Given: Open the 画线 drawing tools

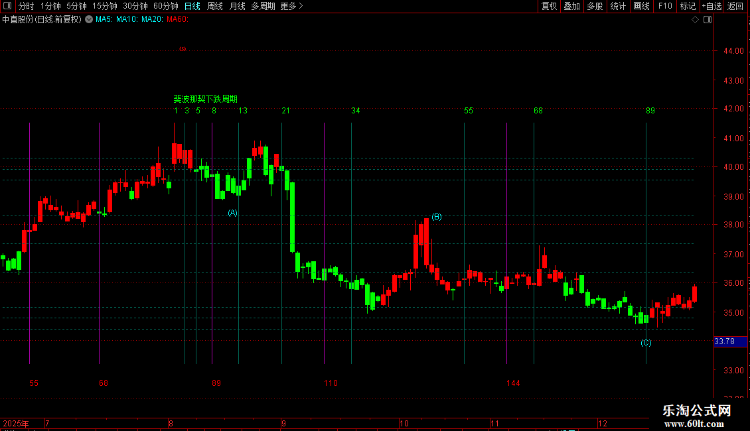Looking at the screenshot, I should click(x=641, y=6).
